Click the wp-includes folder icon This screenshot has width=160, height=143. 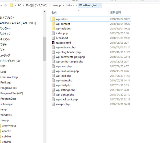[53, 28]
